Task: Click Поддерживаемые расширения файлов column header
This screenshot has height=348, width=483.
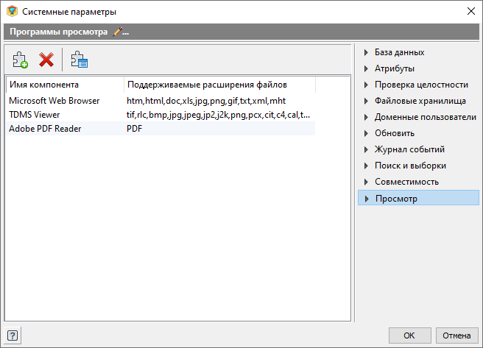Action: [x=219, y=85]
